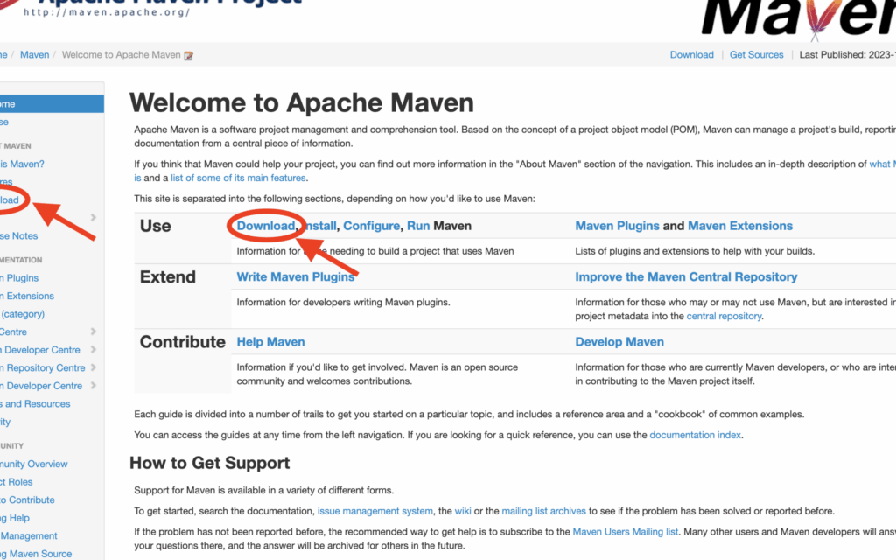
Task: Follow the documentation index link
Action: coord(695,435)
